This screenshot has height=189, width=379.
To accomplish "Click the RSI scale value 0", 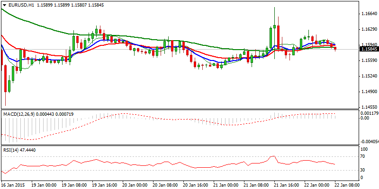I will click(361, 178).
